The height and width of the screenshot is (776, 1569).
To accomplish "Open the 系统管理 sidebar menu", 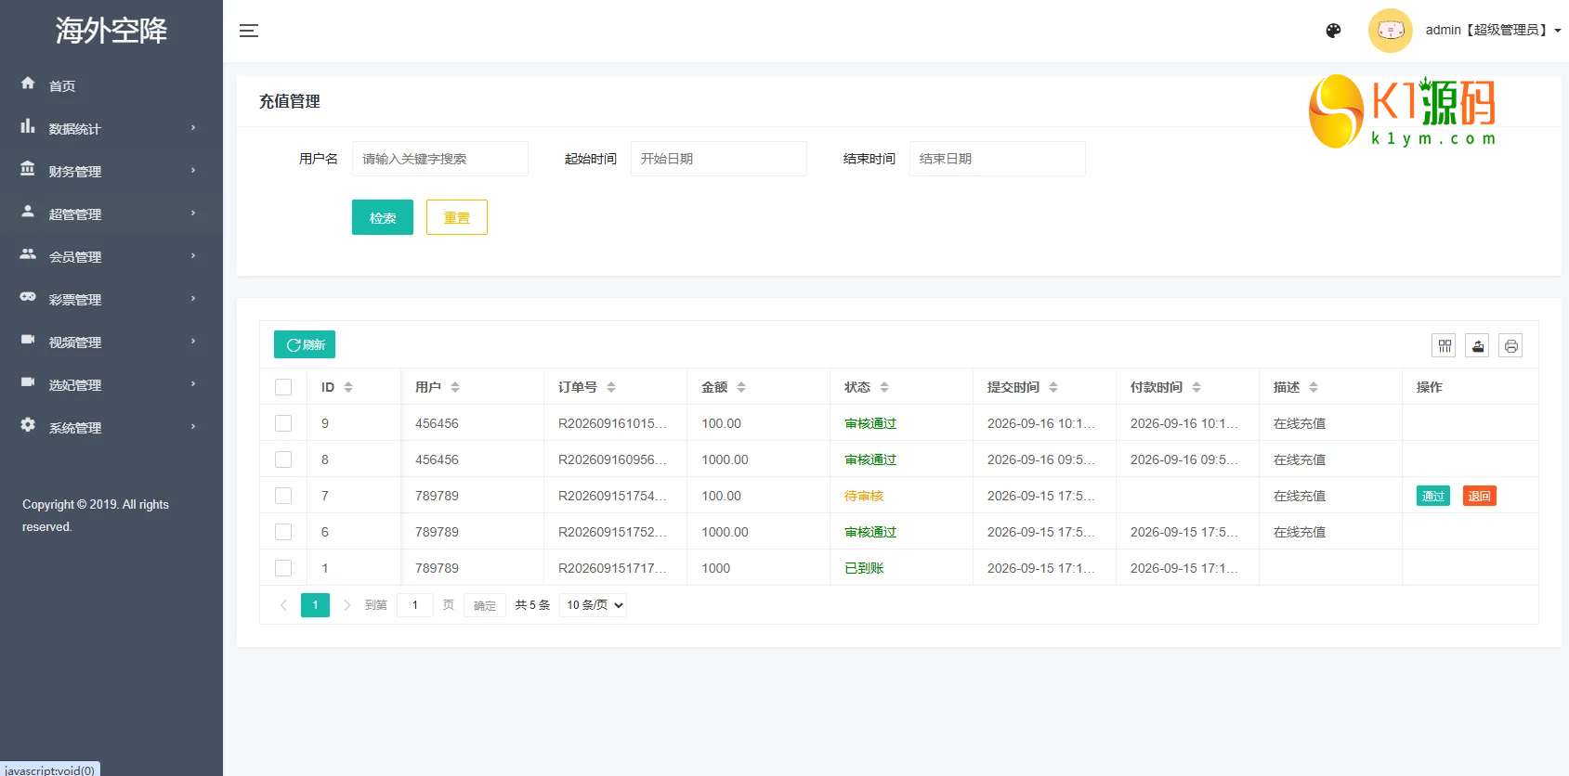I will [x=111, y=427].
